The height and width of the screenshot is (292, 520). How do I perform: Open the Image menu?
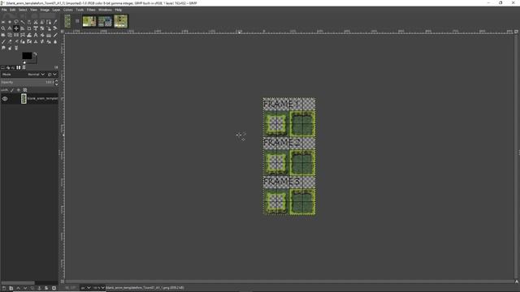point(45,10)
